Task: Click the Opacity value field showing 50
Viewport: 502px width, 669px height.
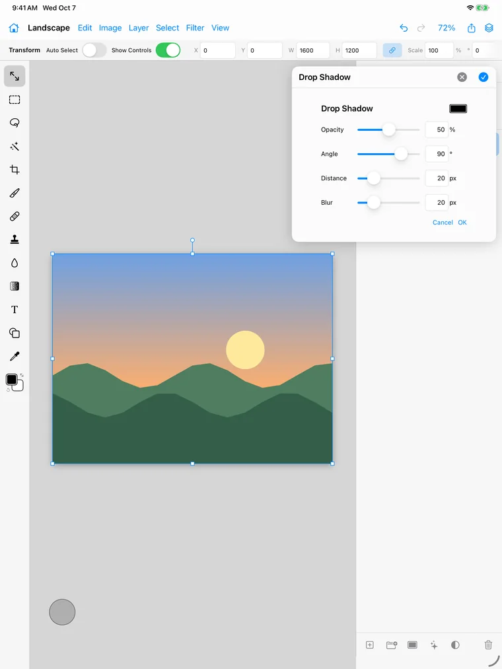Action: (x=436, y=129)
